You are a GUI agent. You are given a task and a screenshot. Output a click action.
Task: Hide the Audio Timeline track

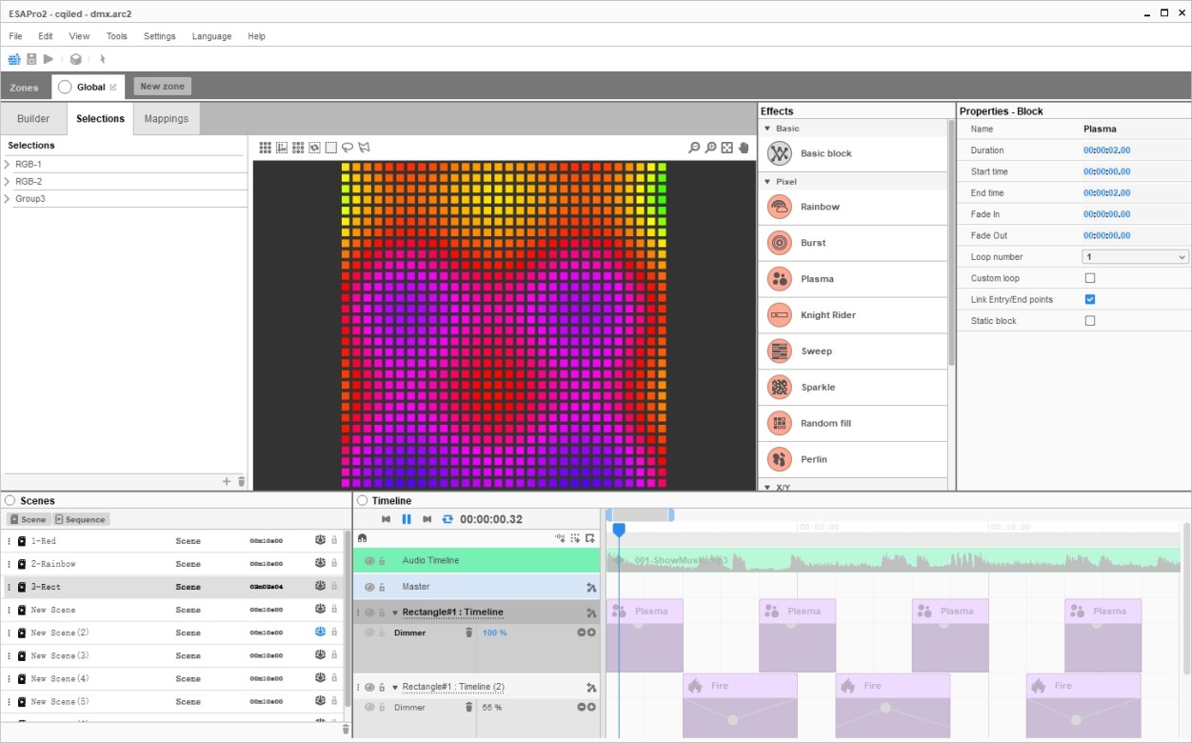(369, 561)
